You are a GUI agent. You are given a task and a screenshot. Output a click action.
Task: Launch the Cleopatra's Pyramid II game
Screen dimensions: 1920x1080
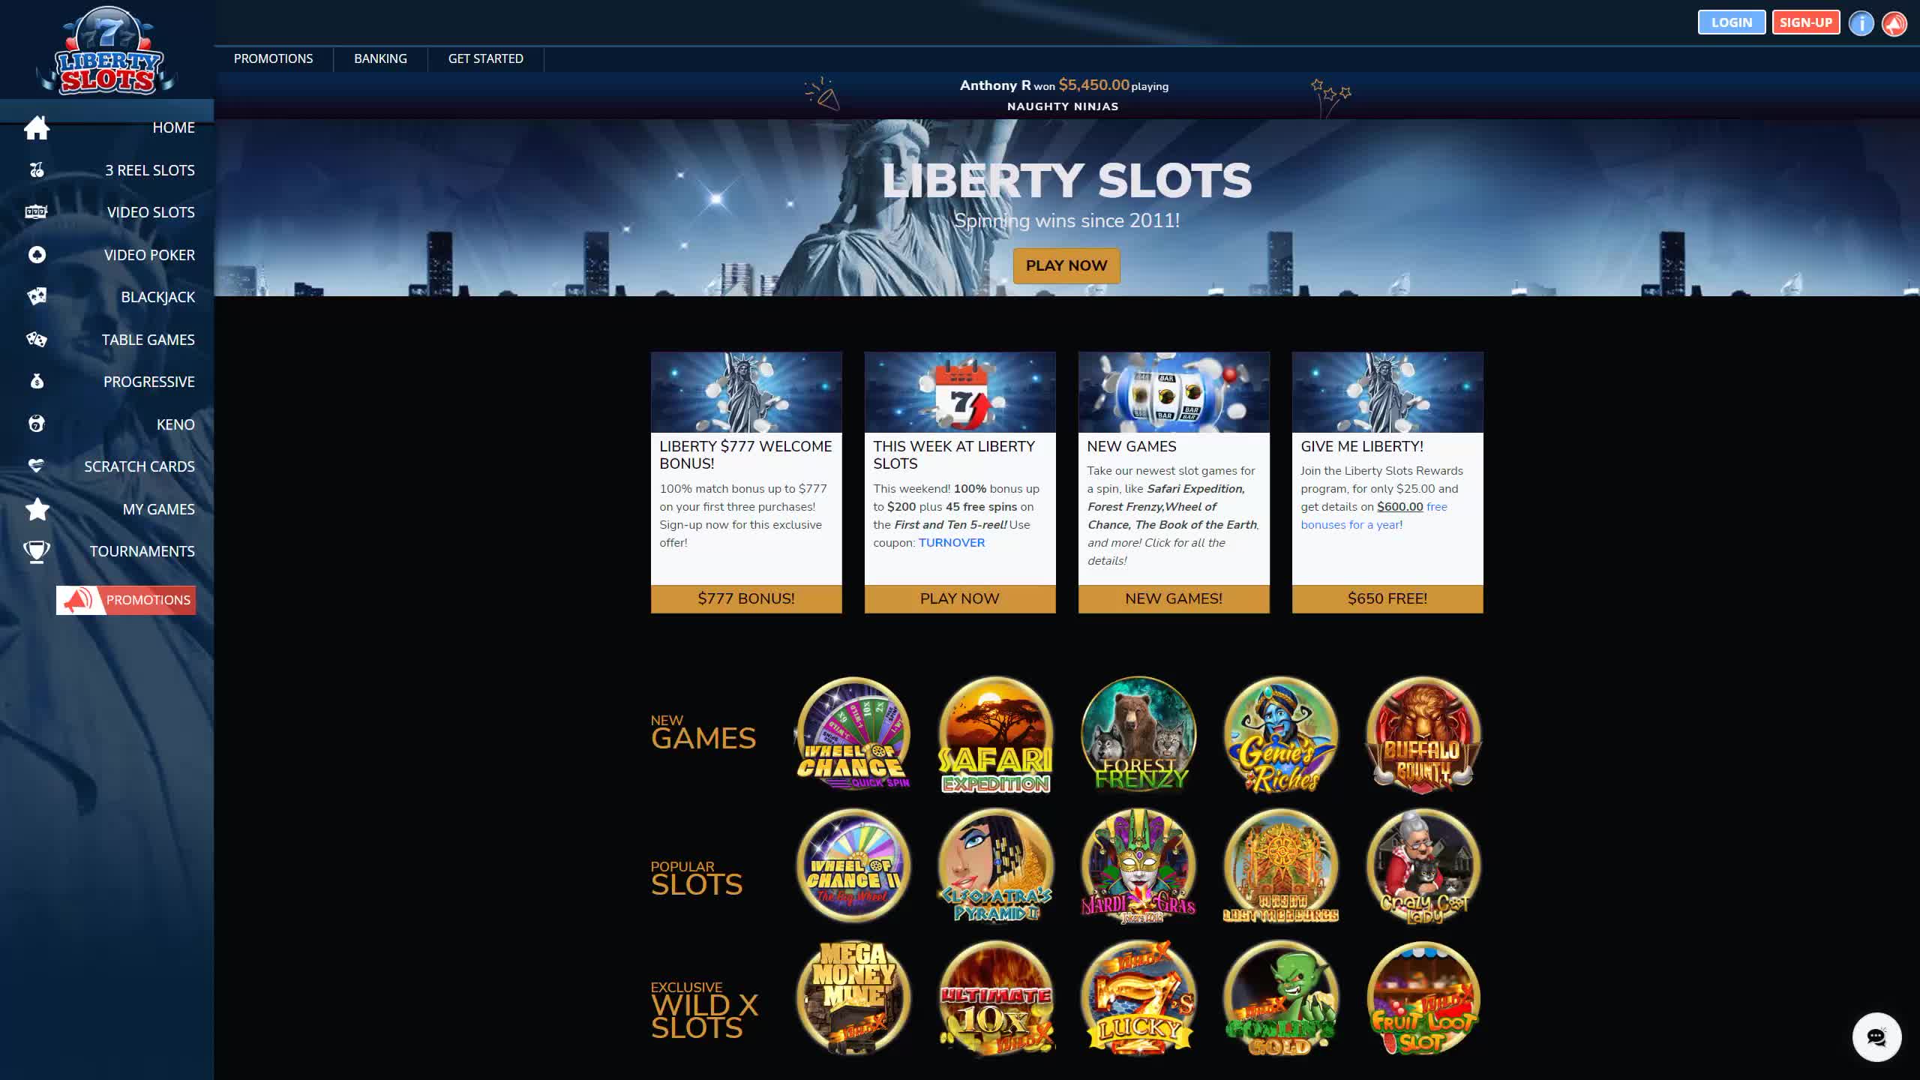tap(995, 866)
